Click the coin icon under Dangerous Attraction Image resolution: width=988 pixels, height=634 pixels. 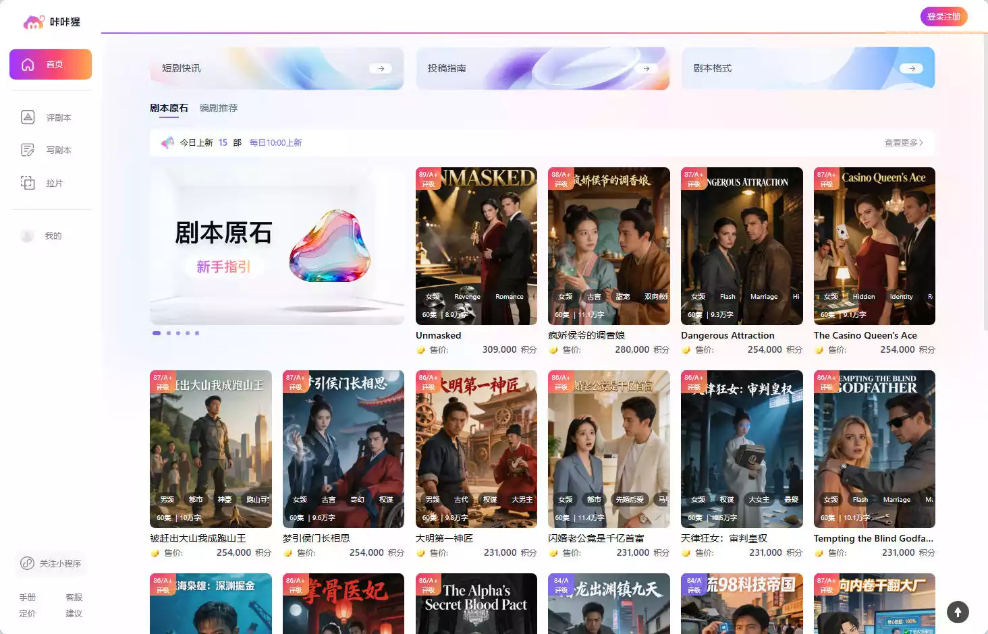coord(686,350)
